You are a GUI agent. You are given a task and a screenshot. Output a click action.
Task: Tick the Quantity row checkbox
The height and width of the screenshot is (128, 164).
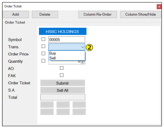coord(43,61)
